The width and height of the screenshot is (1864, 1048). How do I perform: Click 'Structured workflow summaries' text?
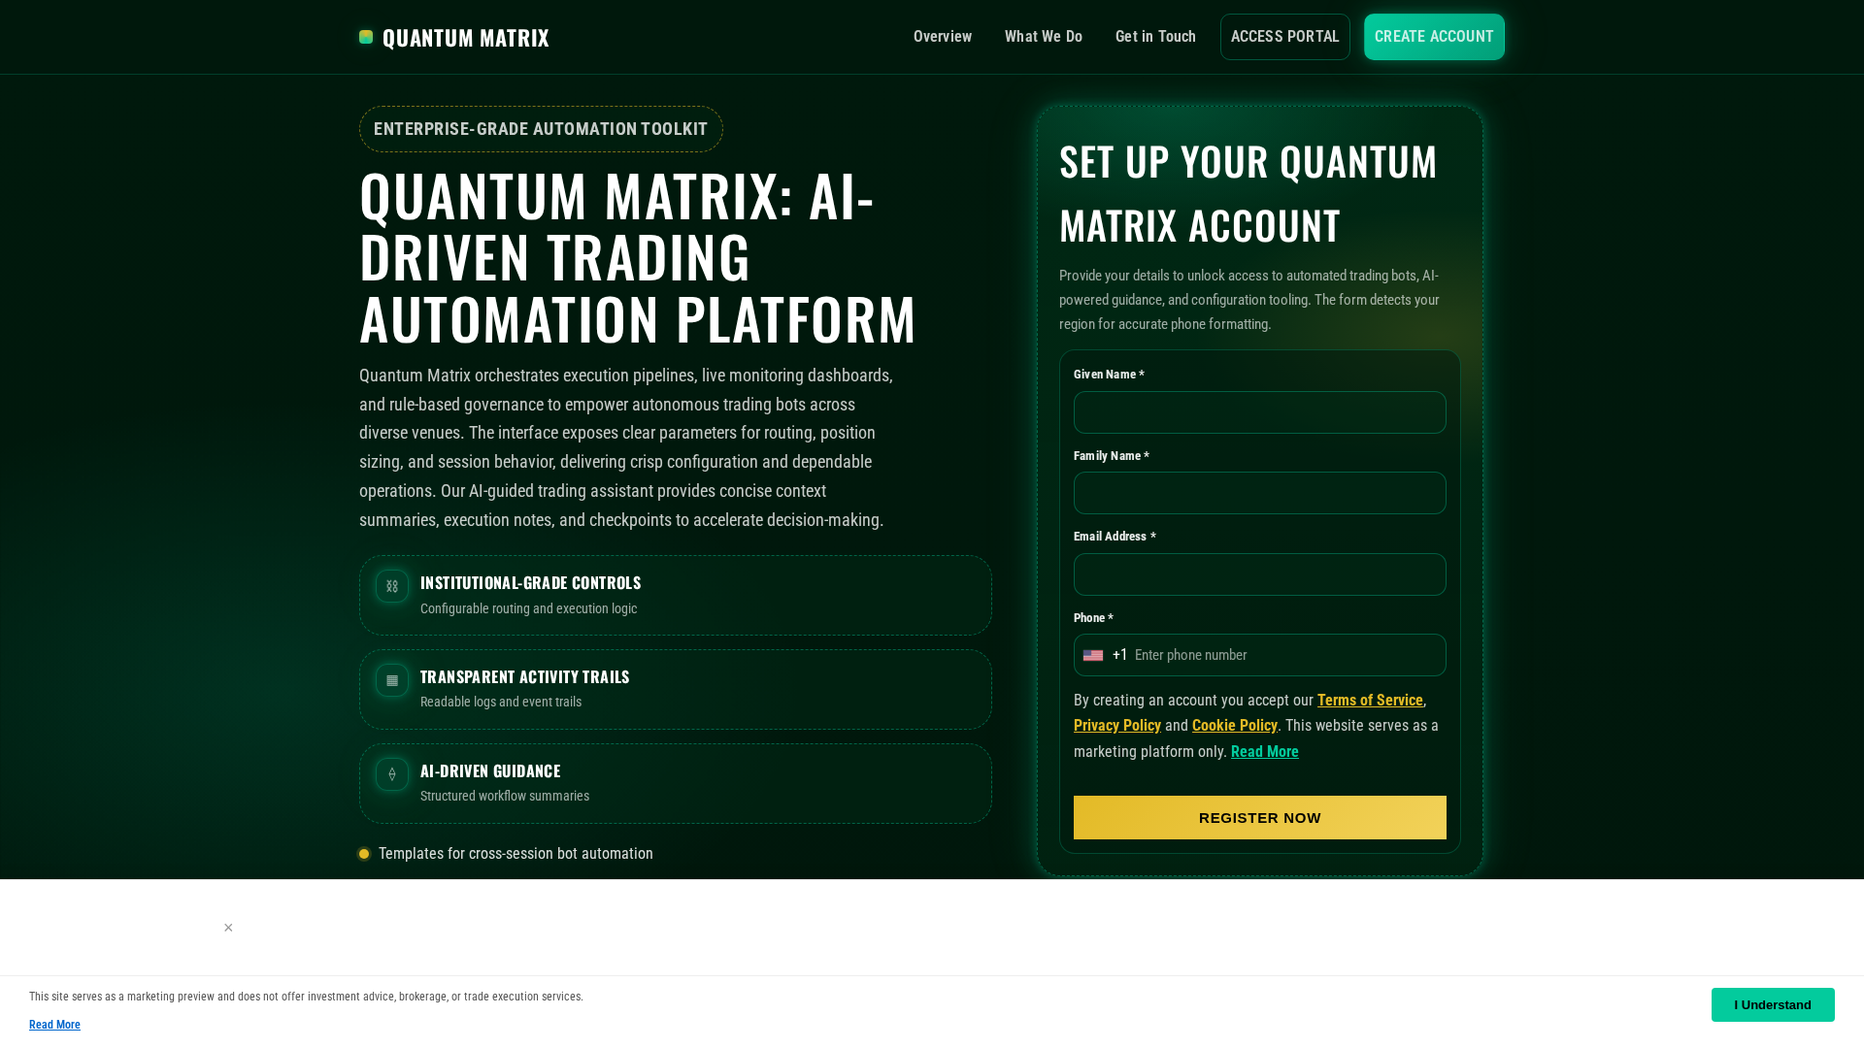[x=505, y=796]
